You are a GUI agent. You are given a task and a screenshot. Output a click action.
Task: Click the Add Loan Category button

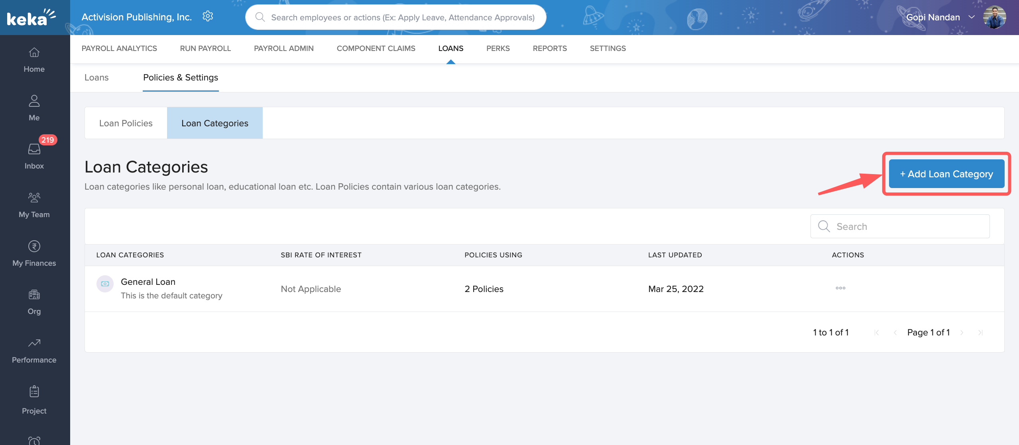pyautogui.click(x=946, y=174)
